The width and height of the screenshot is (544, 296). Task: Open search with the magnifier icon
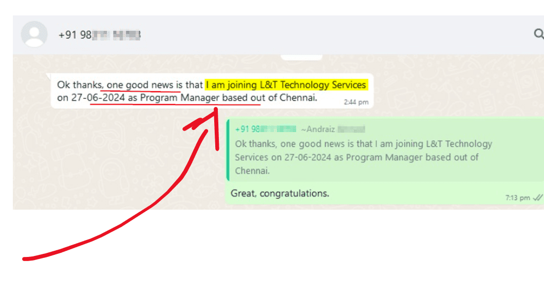(539, 34)
